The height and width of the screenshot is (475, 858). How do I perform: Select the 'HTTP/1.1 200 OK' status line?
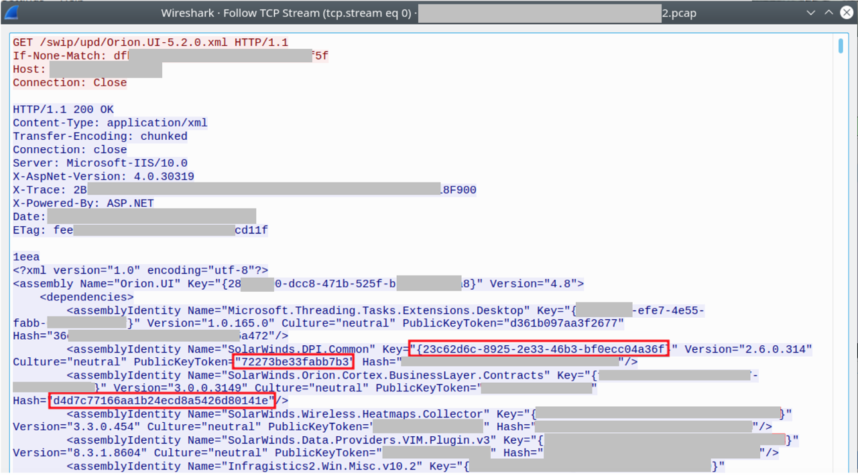pos(63,110)
